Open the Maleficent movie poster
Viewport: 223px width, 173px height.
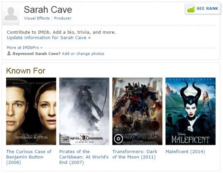pyautogui.click(x=191, y=111)
